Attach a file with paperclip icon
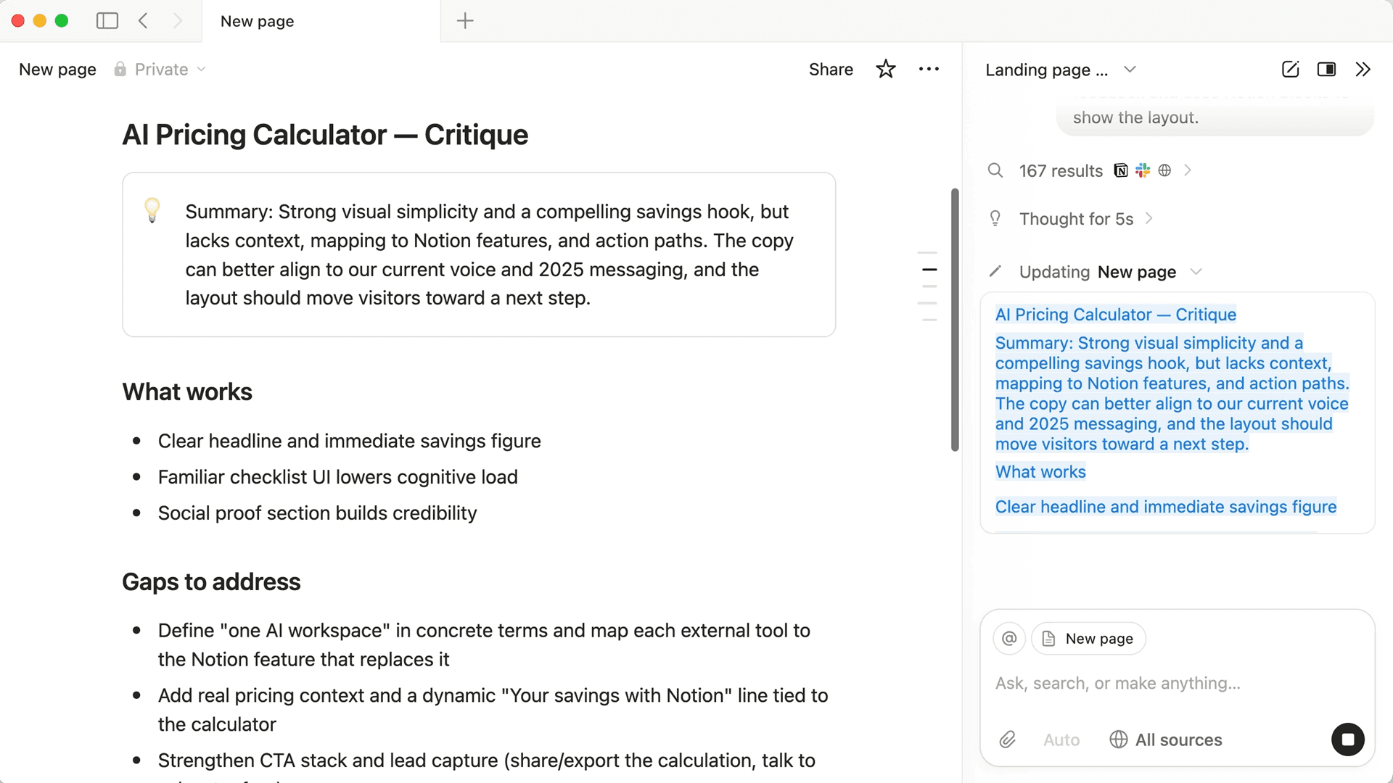Image resolution: width=1393 pixels, height=783 pixels. (x=1008, y=739)
